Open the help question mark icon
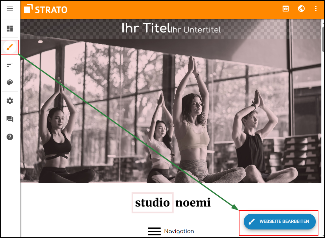This screenshot has height=238, width=325. [10, 137]
